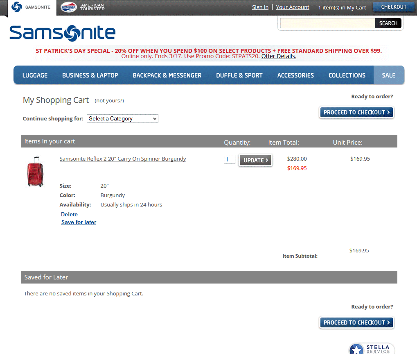The width and height of the screenshot is (417, 354).
Task: Click the header Checkout button
Action: click(393, 7)
